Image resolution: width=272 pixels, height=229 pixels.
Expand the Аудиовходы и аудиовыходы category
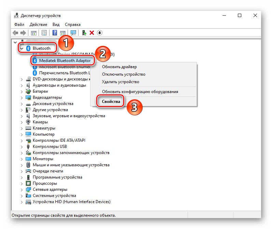(22, 86)
